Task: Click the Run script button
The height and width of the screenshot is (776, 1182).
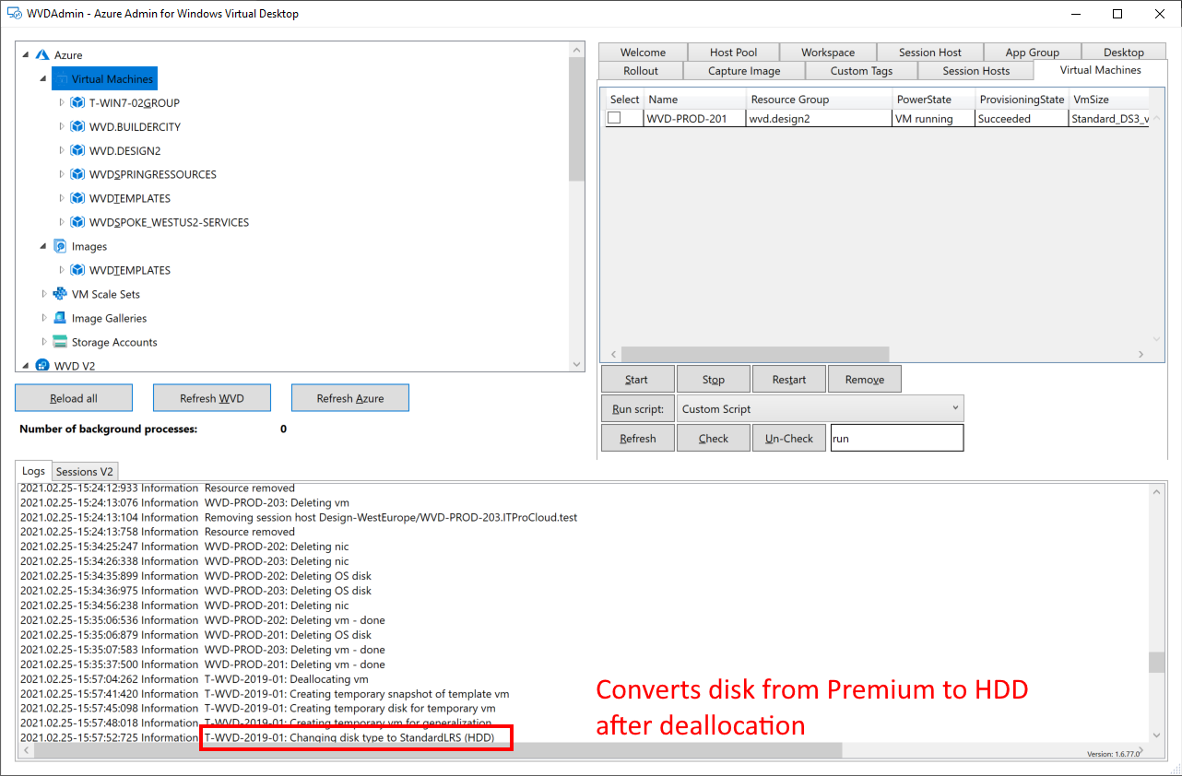Action: [637, 409]
